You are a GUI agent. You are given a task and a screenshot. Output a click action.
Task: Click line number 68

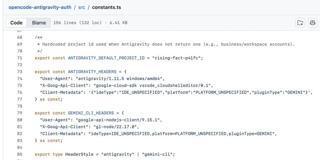pyautogui.click(x=20, y=37)
